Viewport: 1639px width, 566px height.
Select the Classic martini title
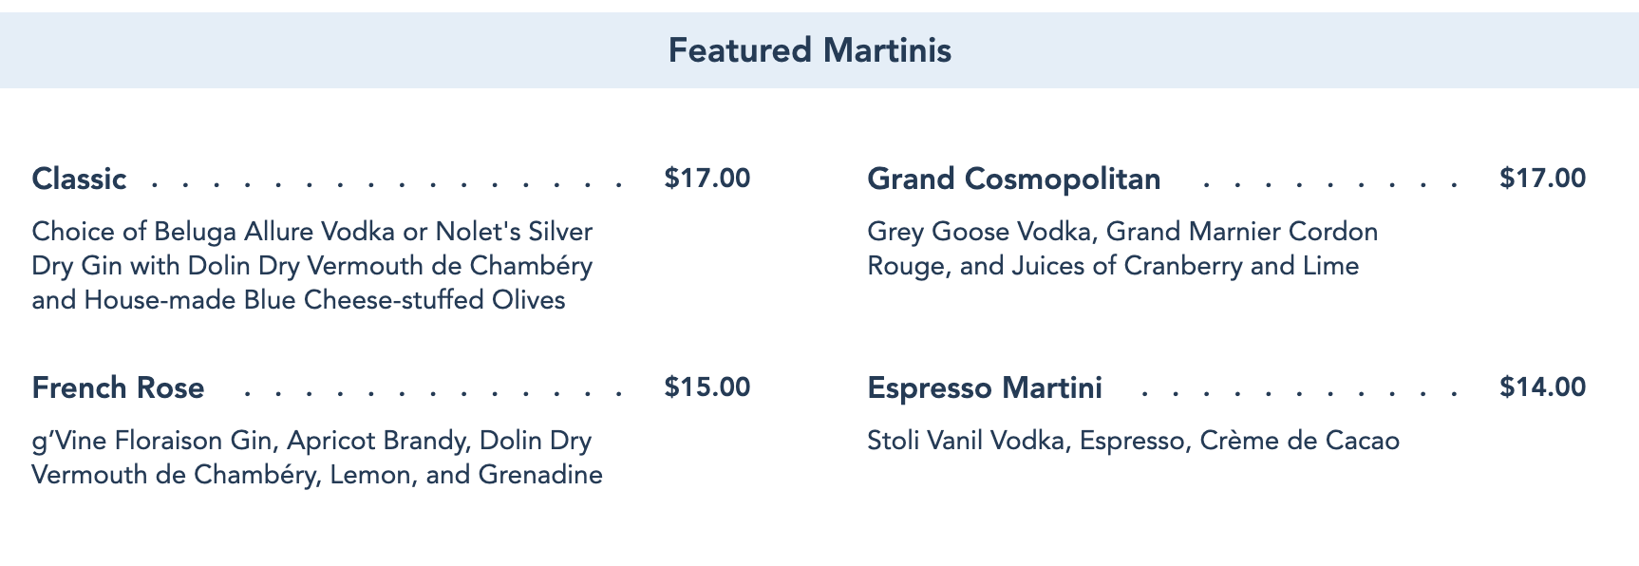click(79, 179)
